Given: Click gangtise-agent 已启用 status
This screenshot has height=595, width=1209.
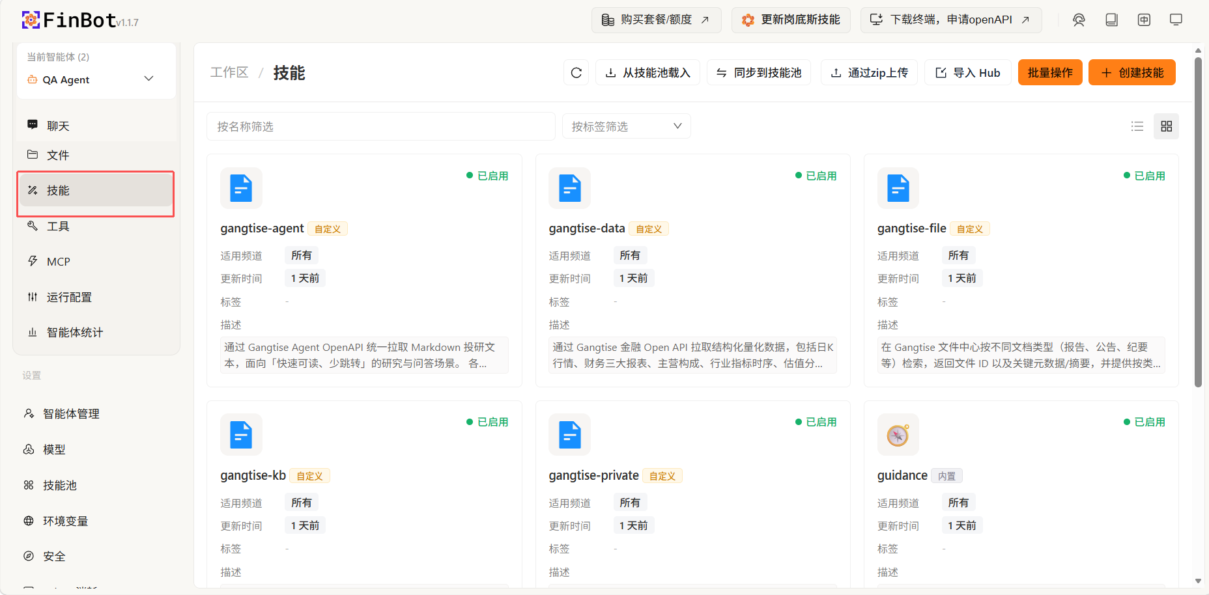Looking at the screenshot, I should [x=487, y=176].
